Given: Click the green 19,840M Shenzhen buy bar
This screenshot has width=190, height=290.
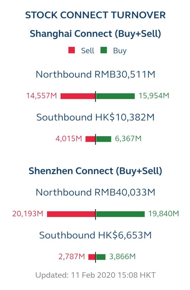Looking at the screenshot, I should [121, 214].
